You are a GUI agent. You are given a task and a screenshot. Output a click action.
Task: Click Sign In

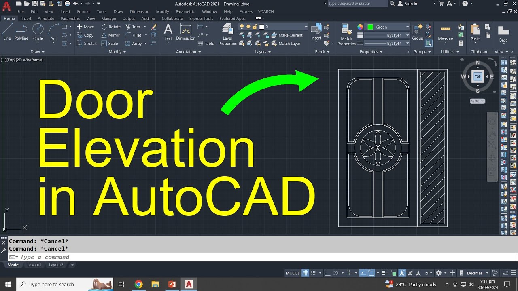408,4
